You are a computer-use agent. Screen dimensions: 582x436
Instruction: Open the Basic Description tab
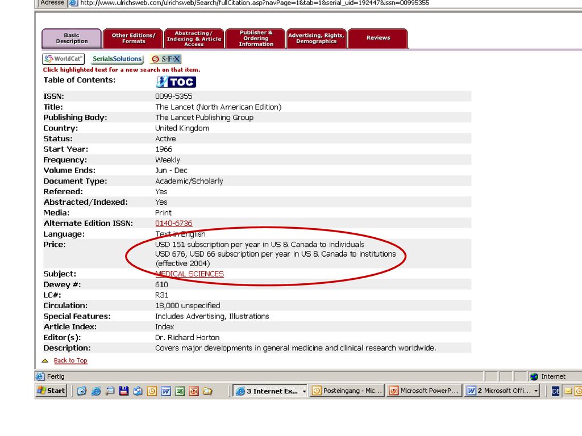coord(72,38)
